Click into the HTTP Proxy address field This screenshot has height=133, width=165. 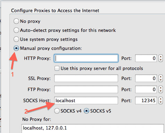pos(86,58)
